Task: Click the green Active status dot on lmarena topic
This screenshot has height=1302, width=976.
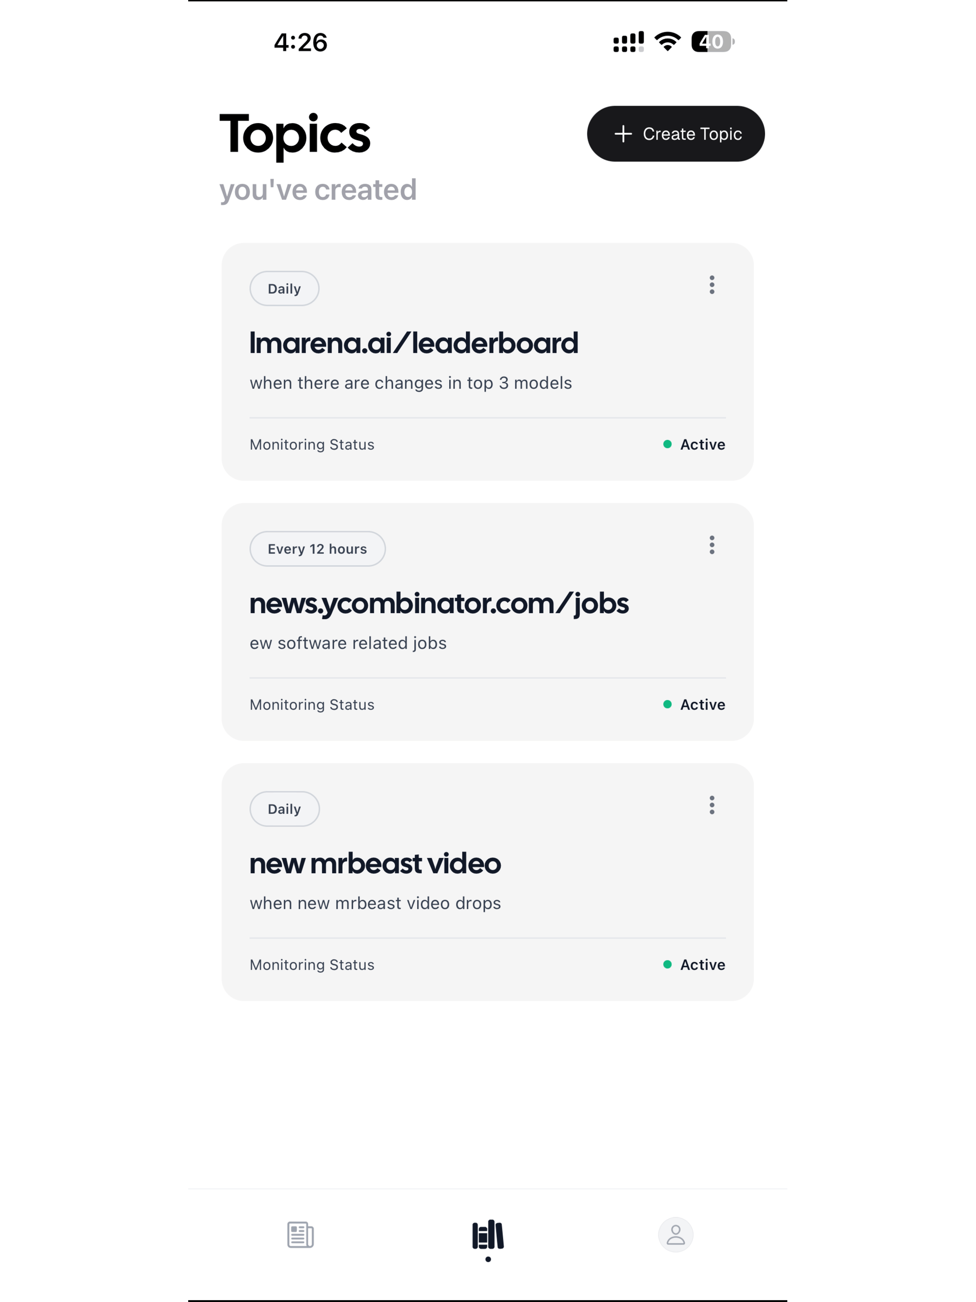Action: pos(667,444)
